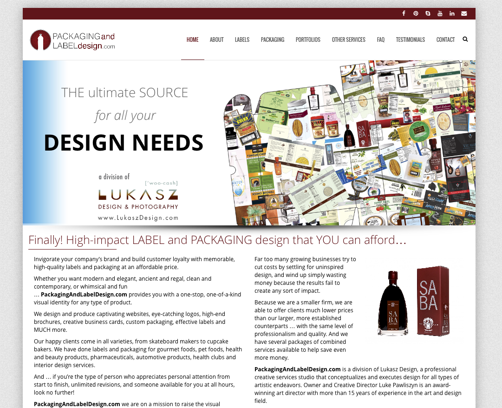Click the 'Far too many growing businesses' paragraph
This screenshot has height=408, width=502.
(x=305, y=275)
